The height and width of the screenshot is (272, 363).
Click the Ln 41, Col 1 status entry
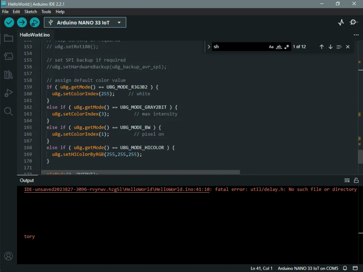point(261,268)
